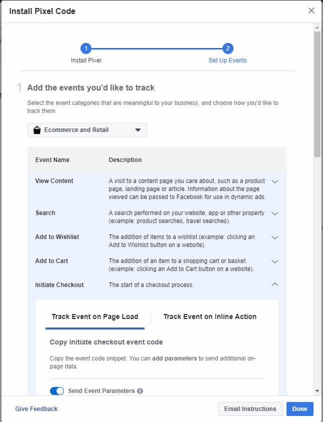Click the Done button
Viewport: 323px width, 422px height.
pyautogui.click(x=300, y=409)
